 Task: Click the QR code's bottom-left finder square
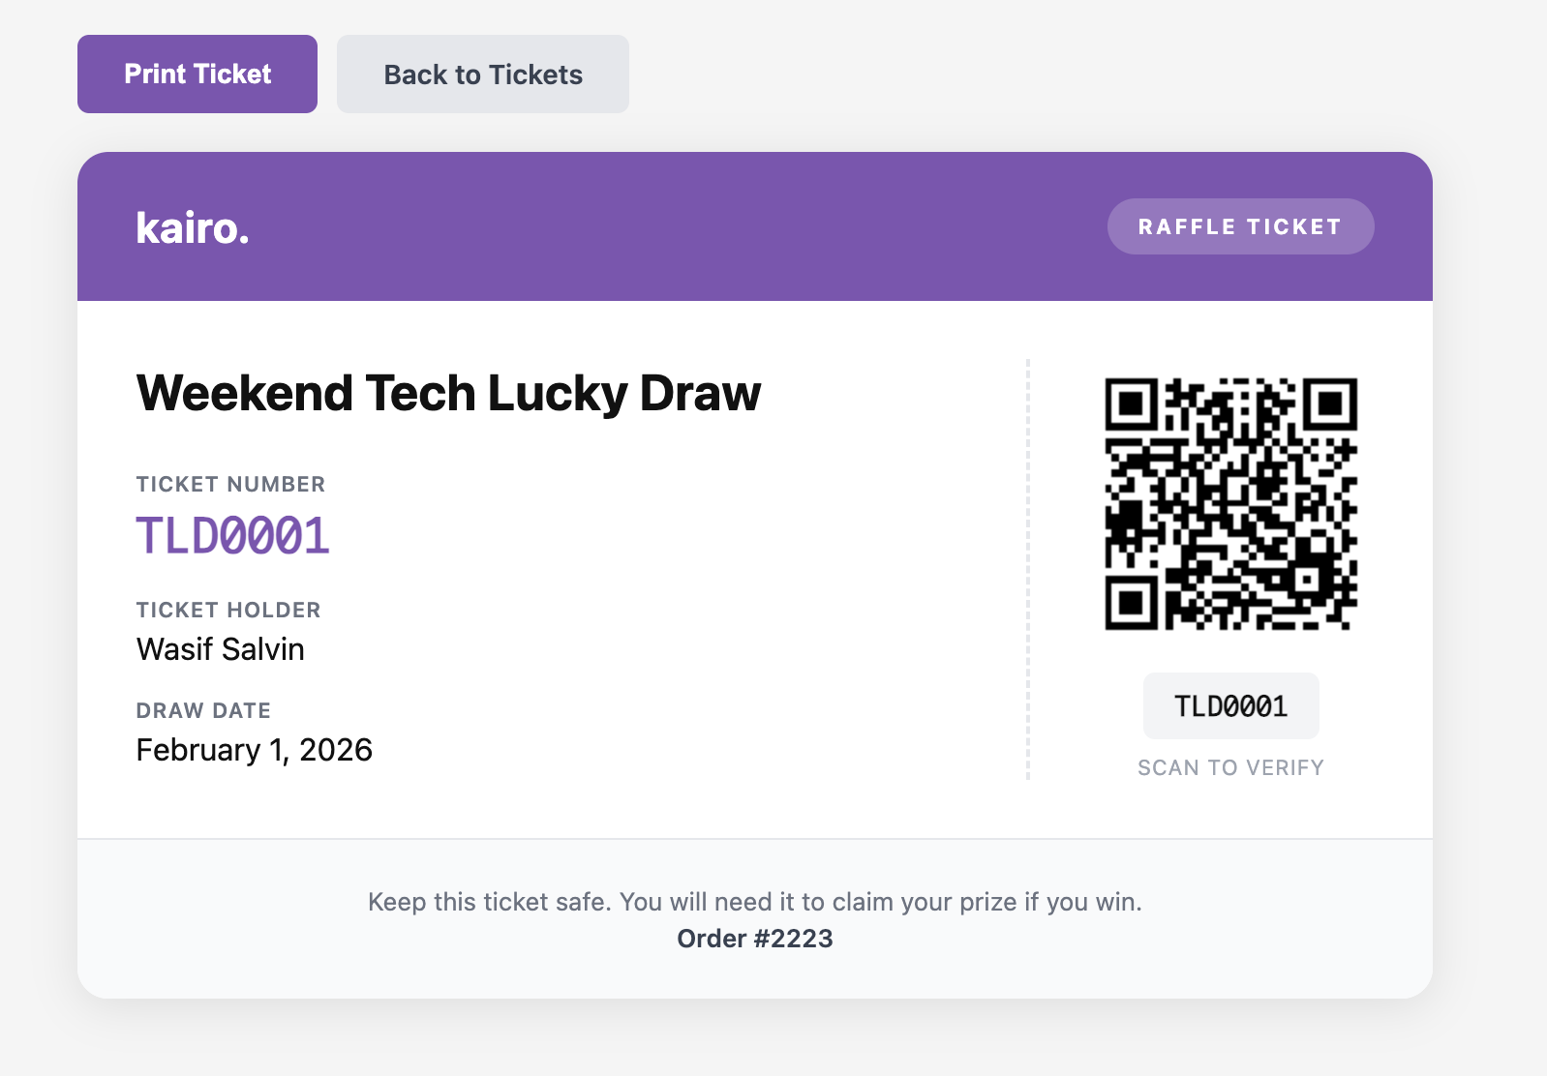(x=1131, y=604)
